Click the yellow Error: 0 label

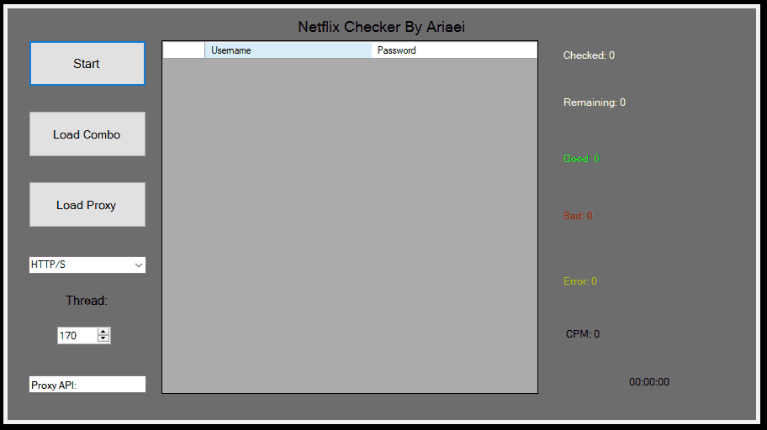(580, 281)
